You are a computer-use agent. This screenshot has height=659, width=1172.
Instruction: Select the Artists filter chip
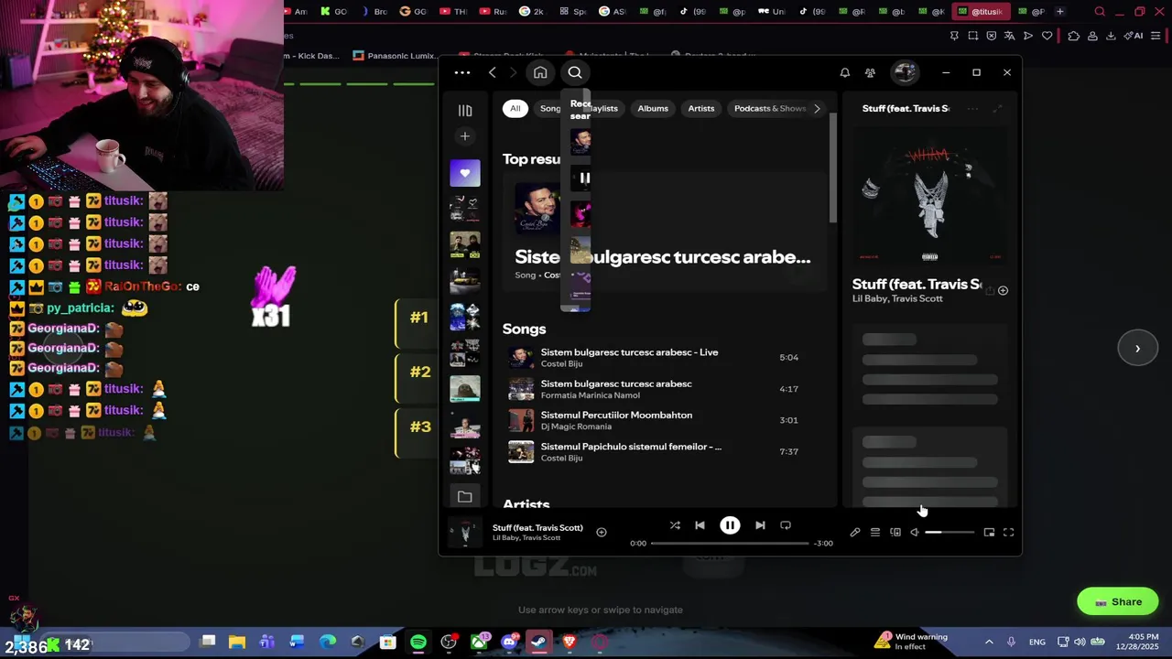coord(701,108)
